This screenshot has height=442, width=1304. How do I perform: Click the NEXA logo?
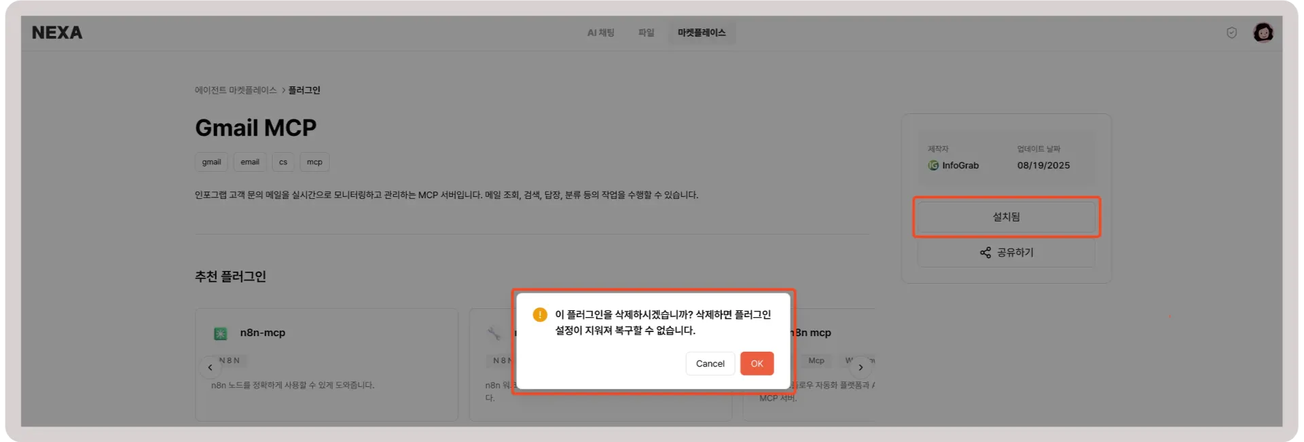point(57,33)
